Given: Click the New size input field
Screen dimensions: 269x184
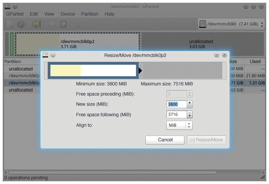Looking at the screenshot, I should (177, 104).
